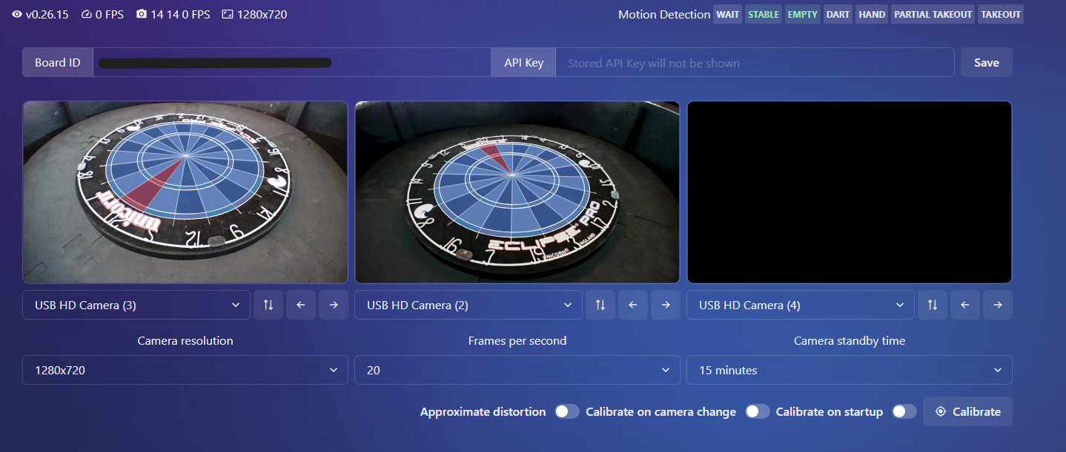Open Frames per second dropdown
The width and height of the screenshot is (1066, 452).
pyautogui.click(x=517, y=370)
